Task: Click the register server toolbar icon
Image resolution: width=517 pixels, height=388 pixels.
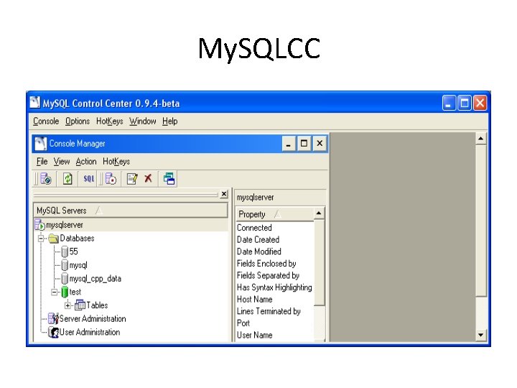Action: click(45, 179)
